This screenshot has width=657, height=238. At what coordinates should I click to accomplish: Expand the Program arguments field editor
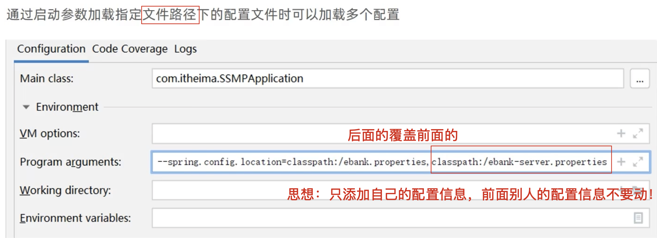pyautogui.click(x=638, y=162)
